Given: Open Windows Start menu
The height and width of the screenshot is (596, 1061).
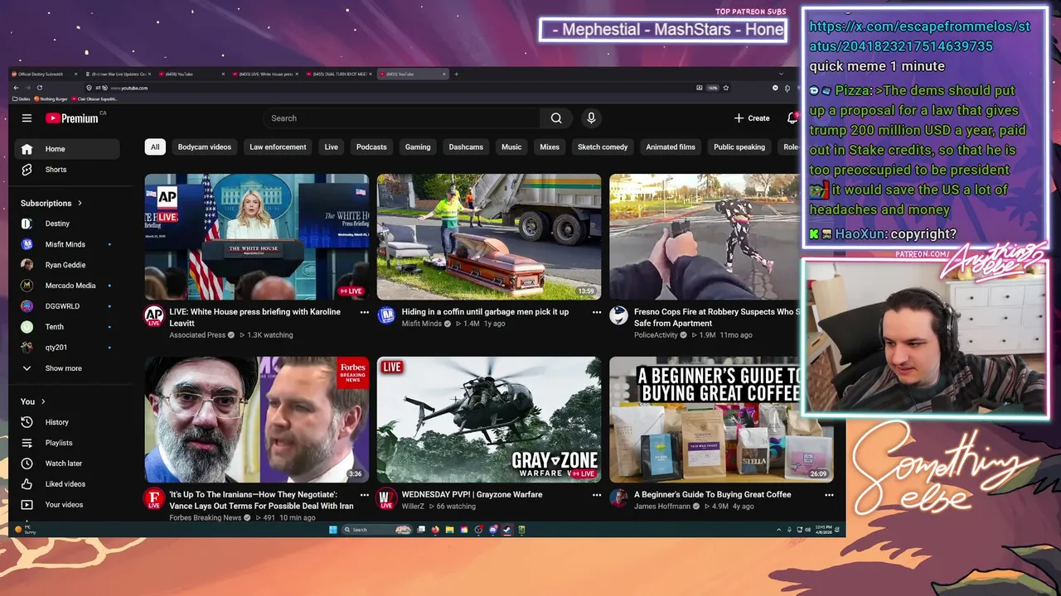Looking at the screenshot, I should click(x=332, y=530).
